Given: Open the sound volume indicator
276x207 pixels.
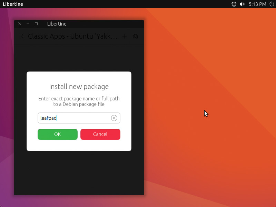Looking at the screenshot, I should [242, 4].
